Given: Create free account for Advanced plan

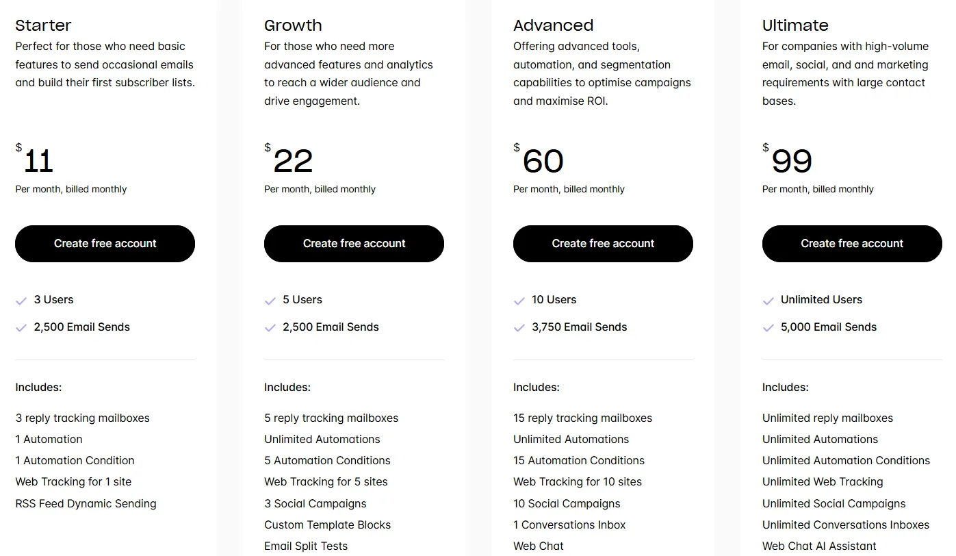Looking at the screenshot, I should (603, 244).
